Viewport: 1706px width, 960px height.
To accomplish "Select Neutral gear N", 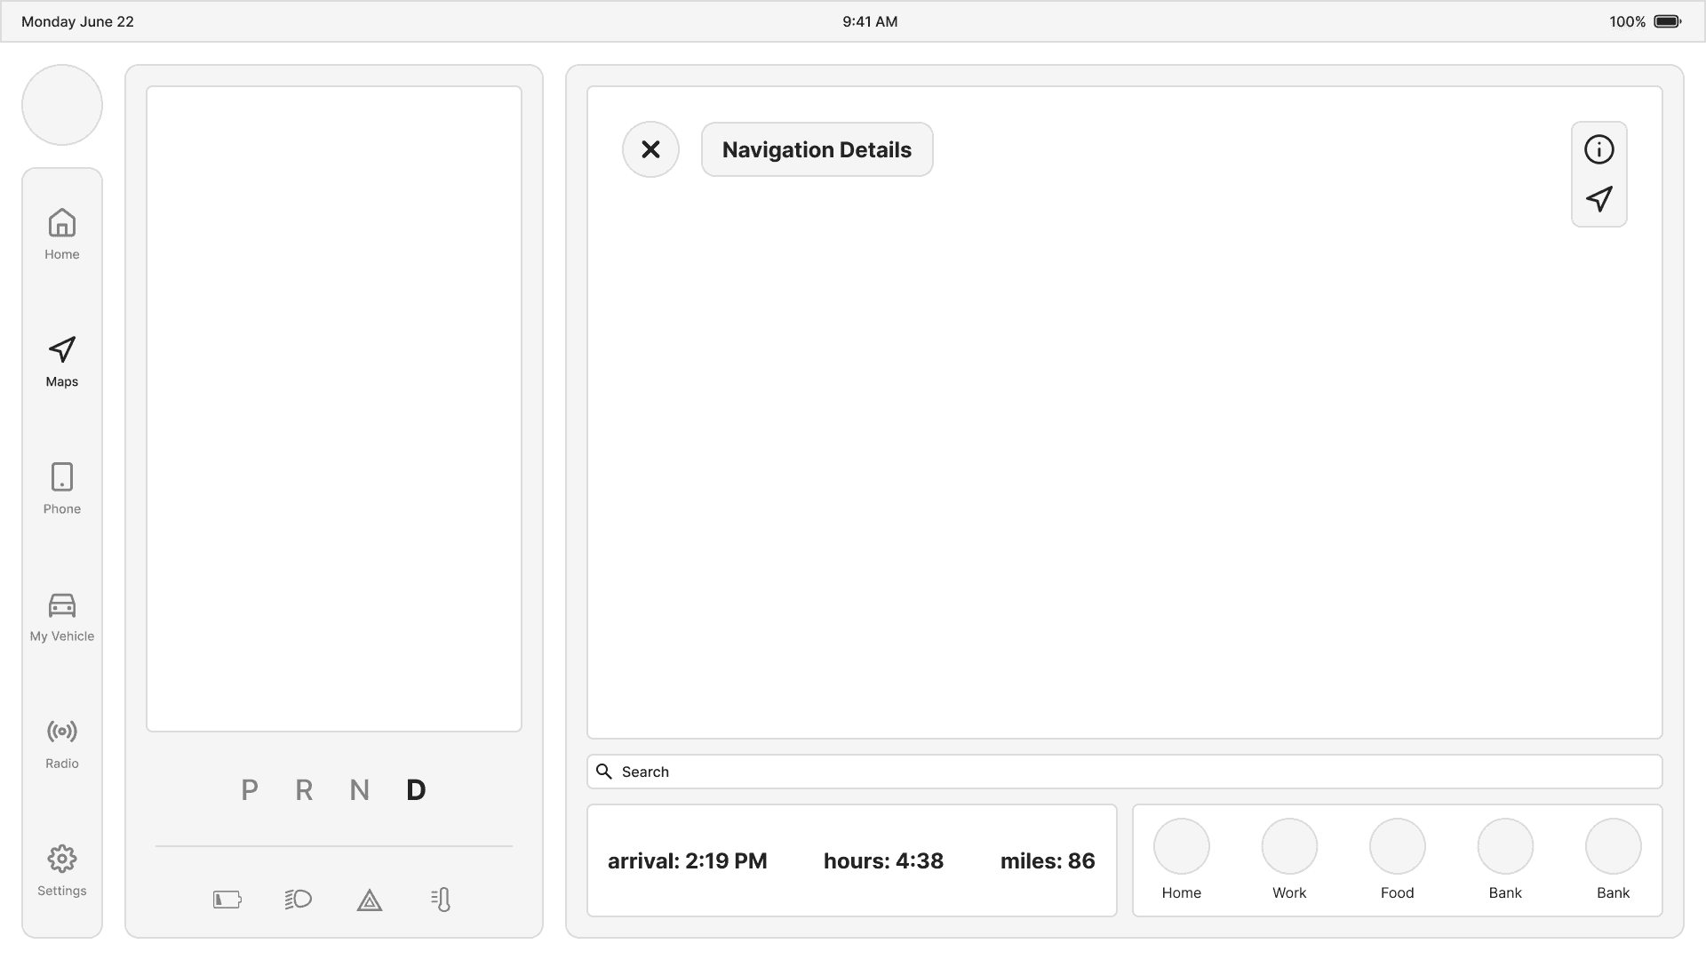I will point(359,789).
